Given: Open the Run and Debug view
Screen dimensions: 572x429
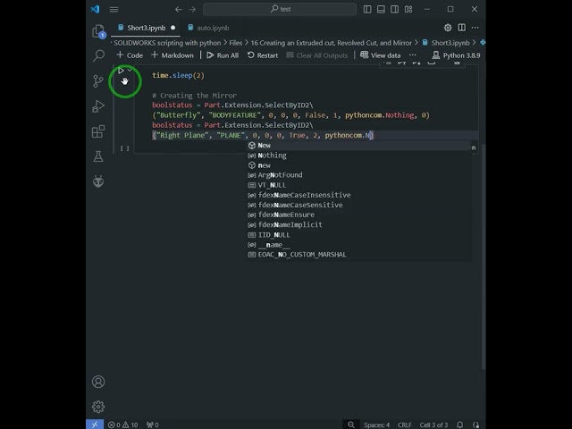Looking at the screenshot, I should [x=98, y=106].
